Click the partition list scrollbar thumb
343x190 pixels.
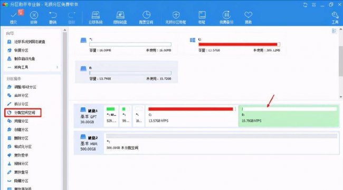click(340, 61)
